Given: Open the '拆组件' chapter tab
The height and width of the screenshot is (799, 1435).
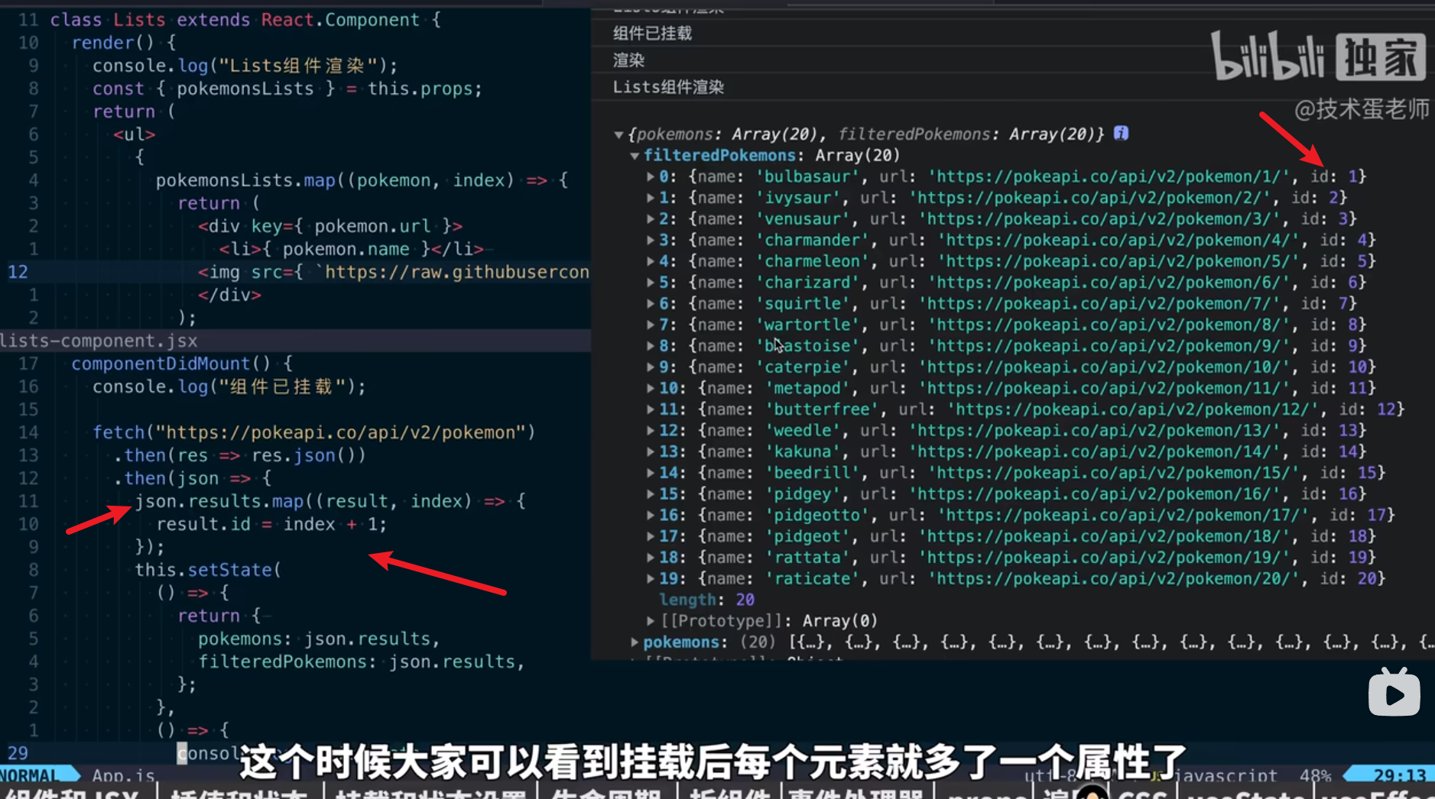Looking at the screenshot, I should (729, 793).
